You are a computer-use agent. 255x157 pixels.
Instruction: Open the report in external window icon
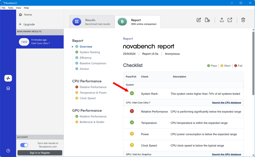(230, 20)
